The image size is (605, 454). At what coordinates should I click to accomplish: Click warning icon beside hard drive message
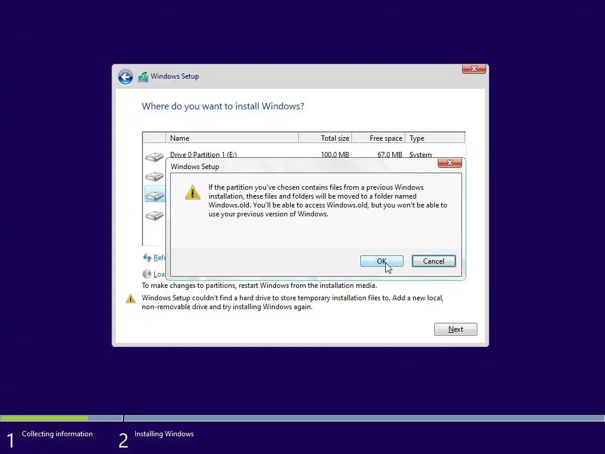[131, 299]
